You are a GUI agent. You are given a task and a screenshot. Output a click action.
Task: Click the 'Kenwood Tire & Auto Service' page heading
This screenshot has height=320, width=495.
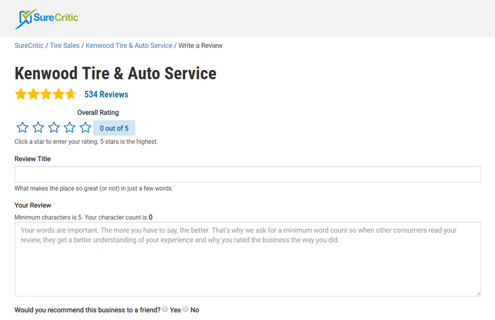coord(116,74)
